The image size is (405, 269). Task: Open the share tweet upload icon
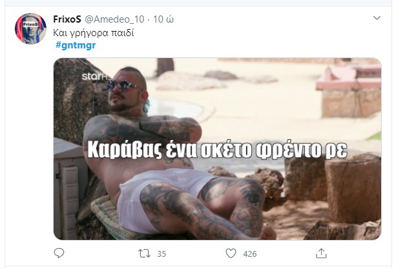(x=321, y=254)
